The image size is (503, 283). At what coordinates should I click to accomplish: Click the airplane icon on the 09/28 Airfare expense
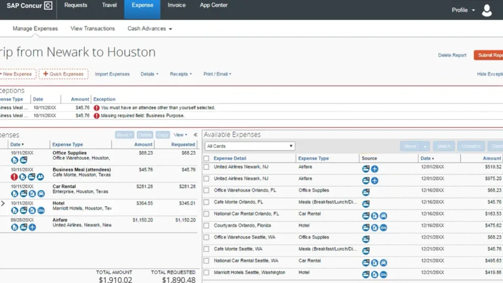point(32,227)
